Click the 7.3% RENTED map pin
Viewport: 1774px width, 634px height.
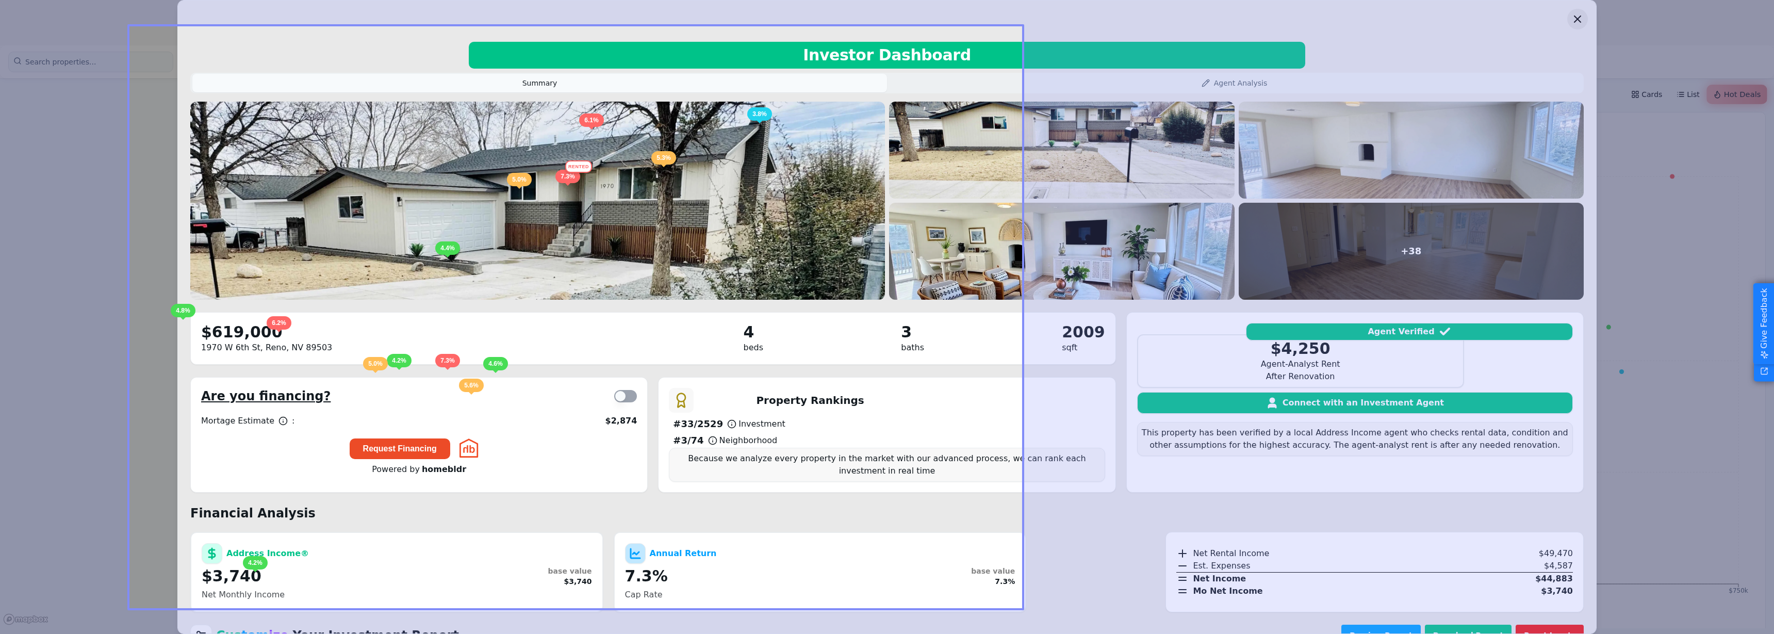pyautogui.click(x=568, y=176)
